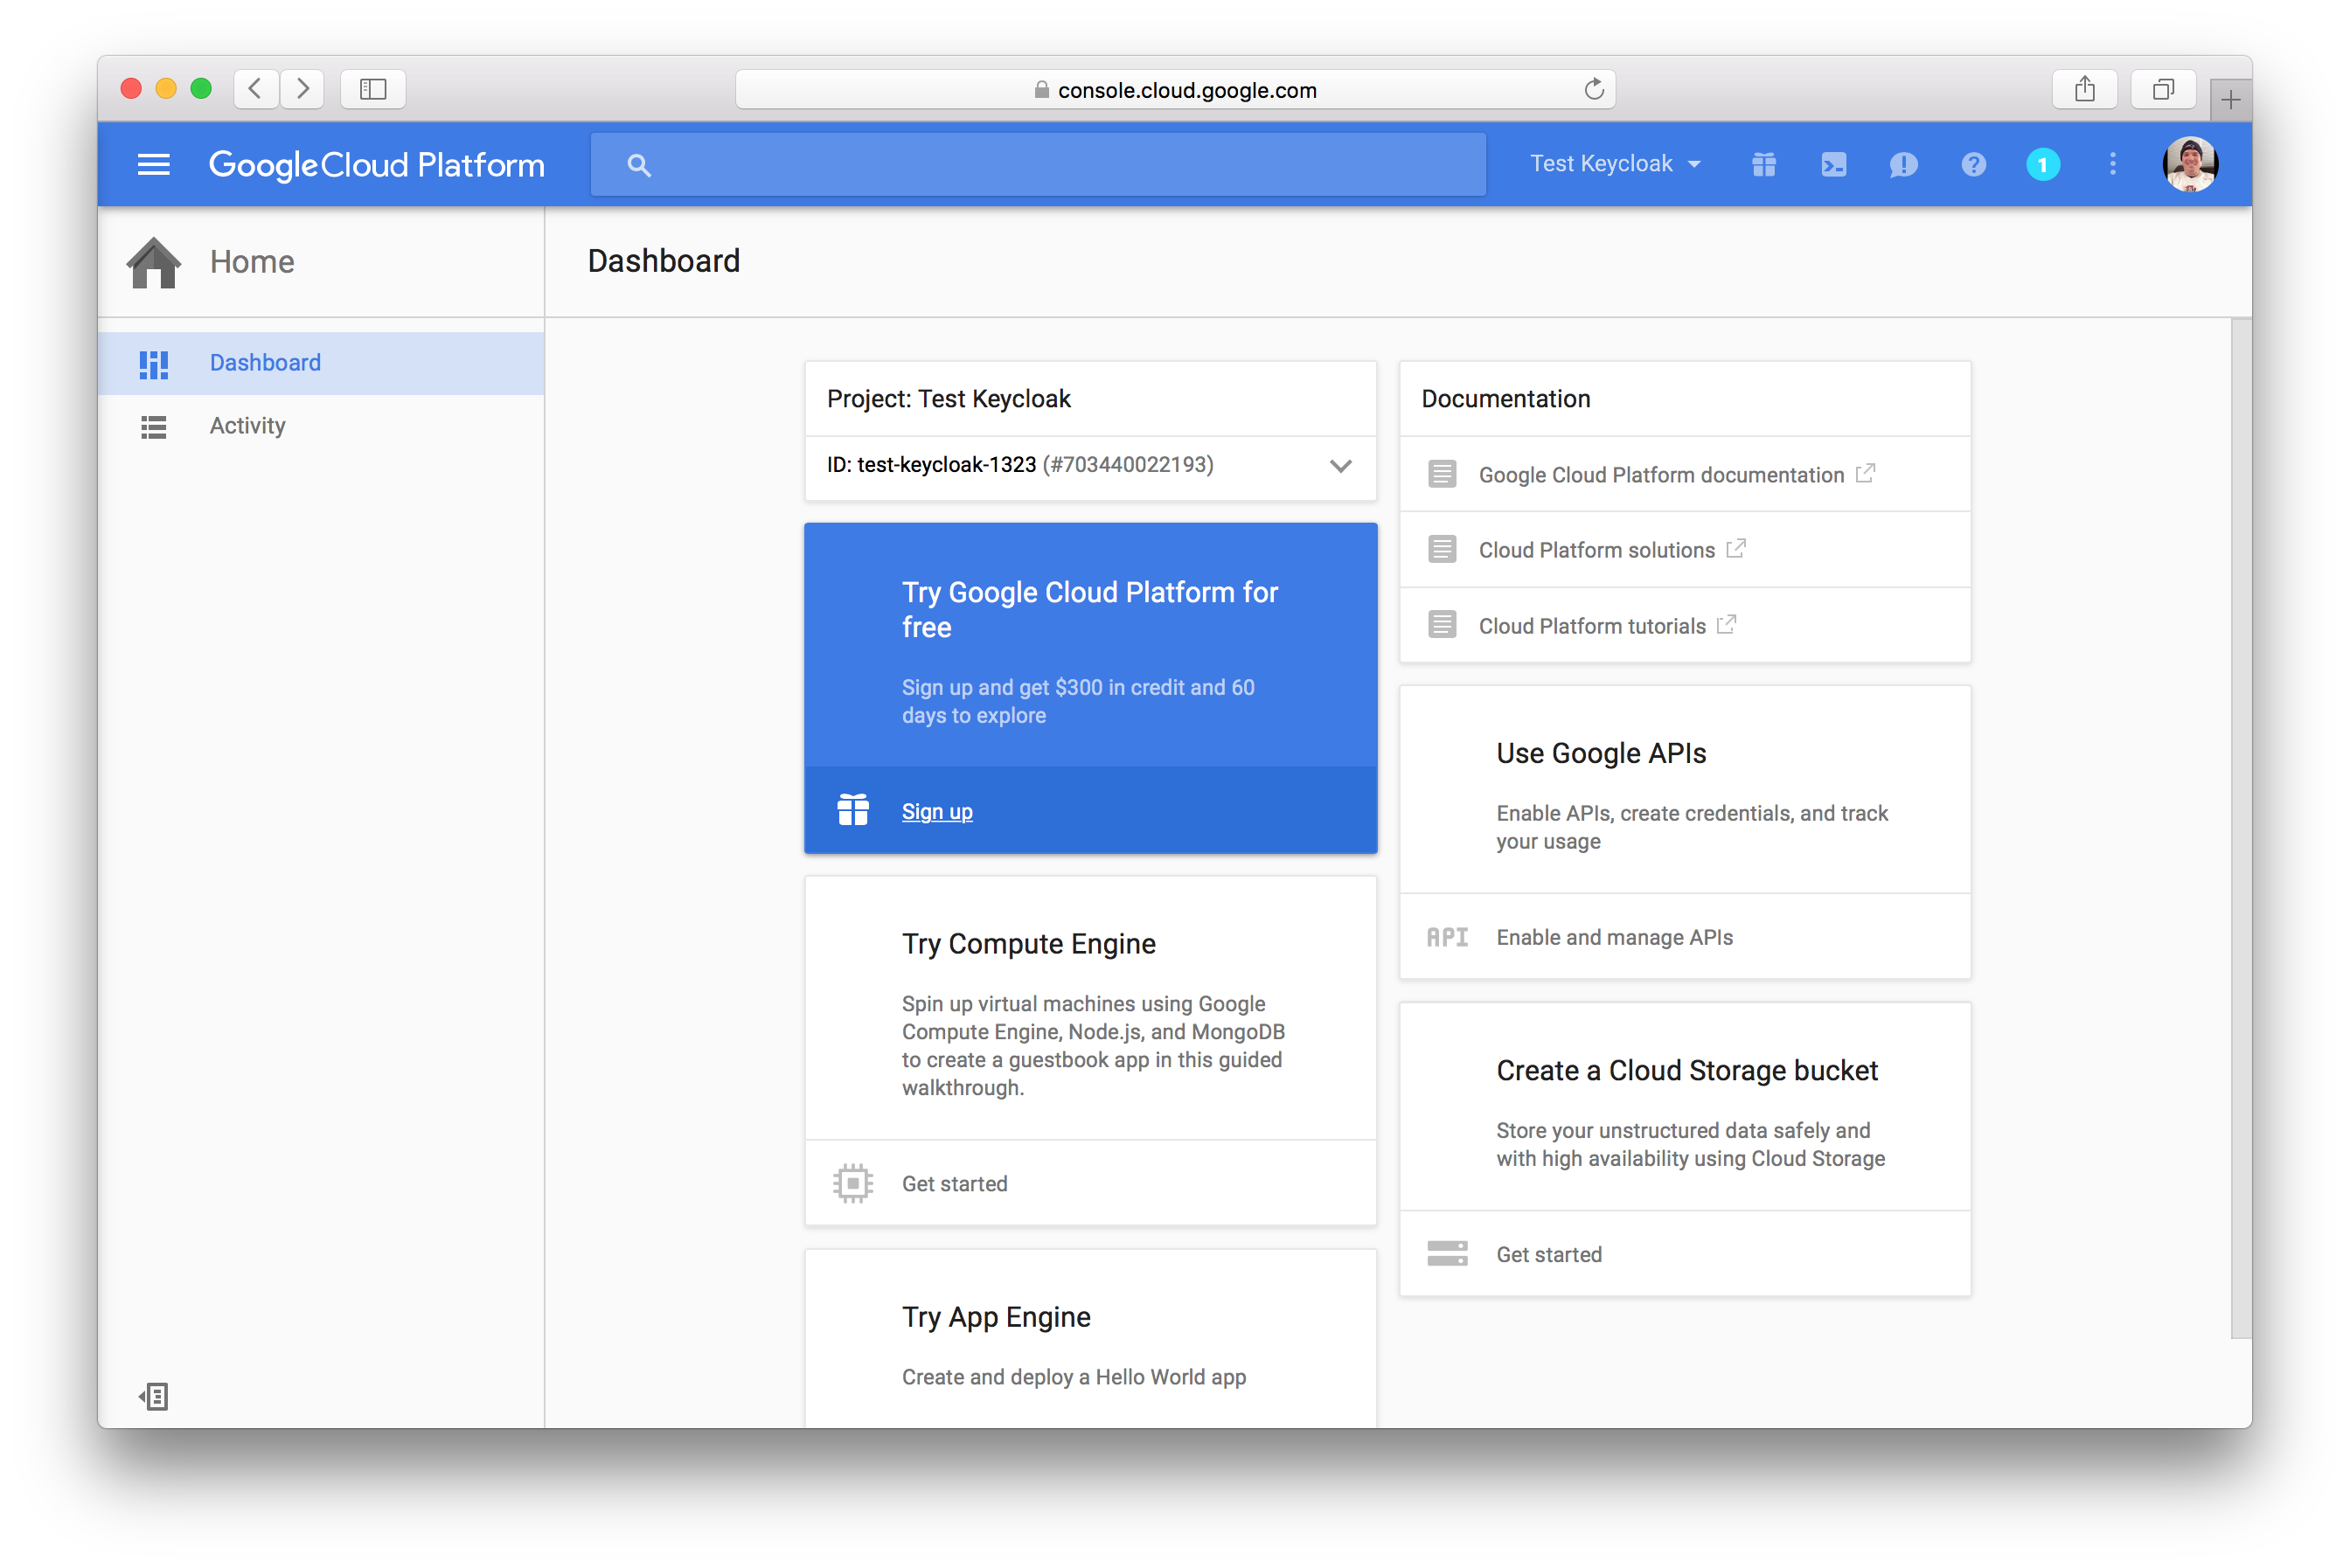Screen dimensions: 2350x1568
Task: Open the three-dot utilities menu
Action: [x=2112, y=164]
